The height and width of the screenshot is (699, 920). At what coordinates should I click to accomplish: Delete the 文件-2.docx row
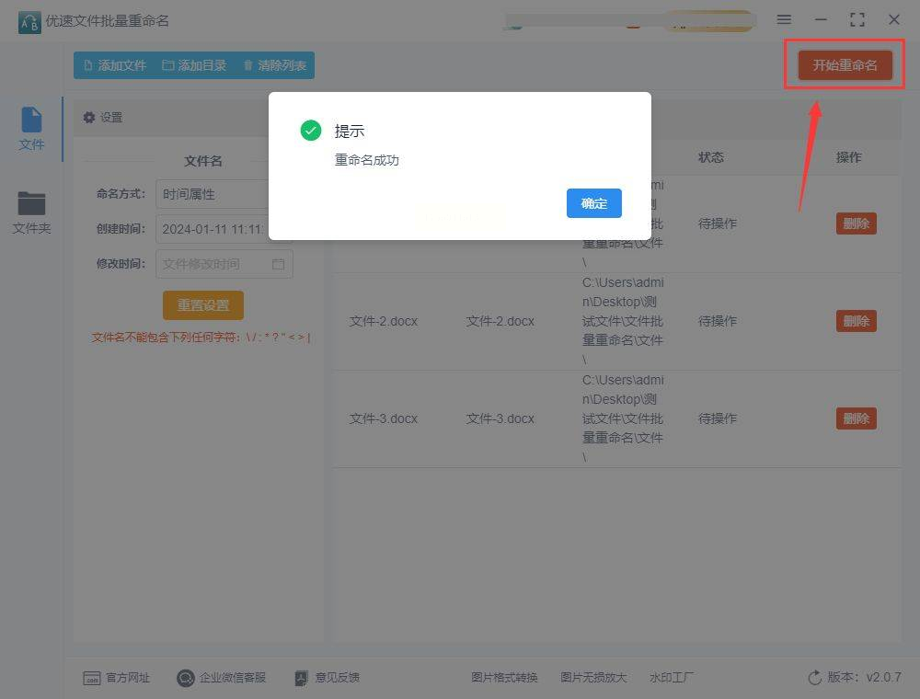(856, 321)
